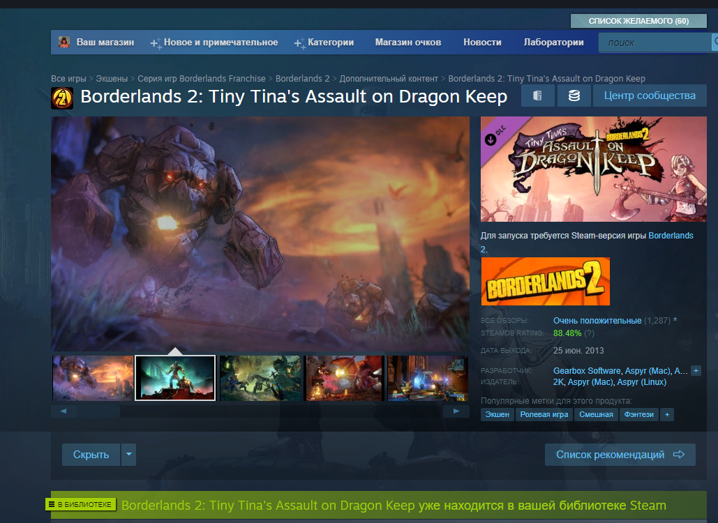The height and width of the screenshot is (523, 718).
Task: Click the 88.48% SteamDB rating
Action: 567,333
